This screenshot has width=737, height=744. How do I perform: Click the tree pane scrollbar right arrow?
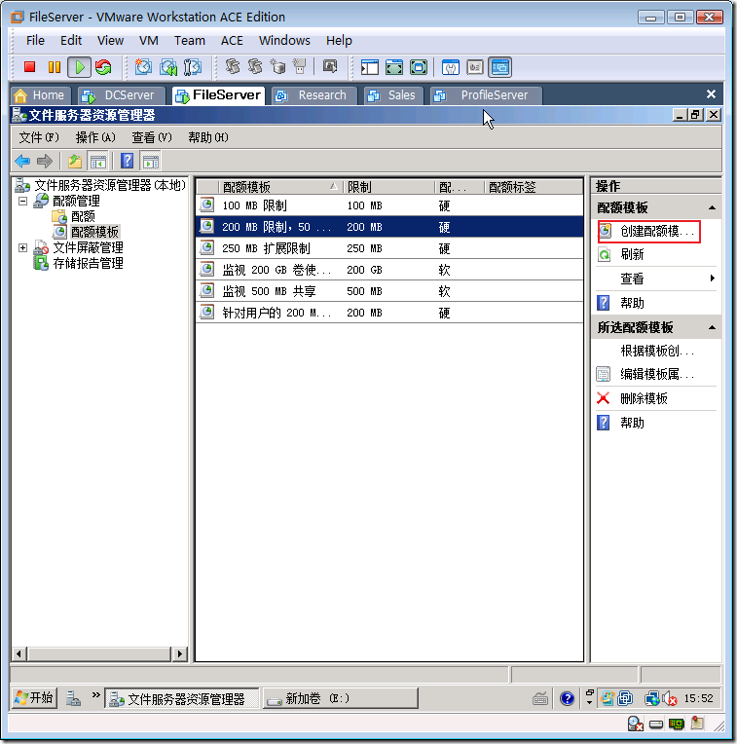179,653
